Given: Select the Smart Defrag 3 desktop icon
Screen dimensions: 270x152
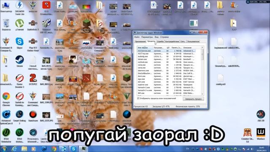Looking at the screenshot, I should pyautogui.click(x=19, y=117).
